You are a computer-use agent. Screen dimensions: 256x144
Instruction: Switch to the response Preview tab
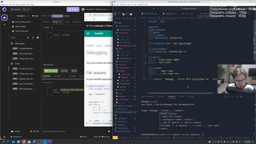[46, 76]
